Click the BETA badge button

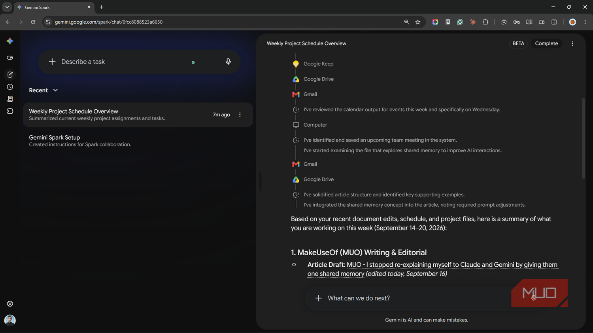518,43
